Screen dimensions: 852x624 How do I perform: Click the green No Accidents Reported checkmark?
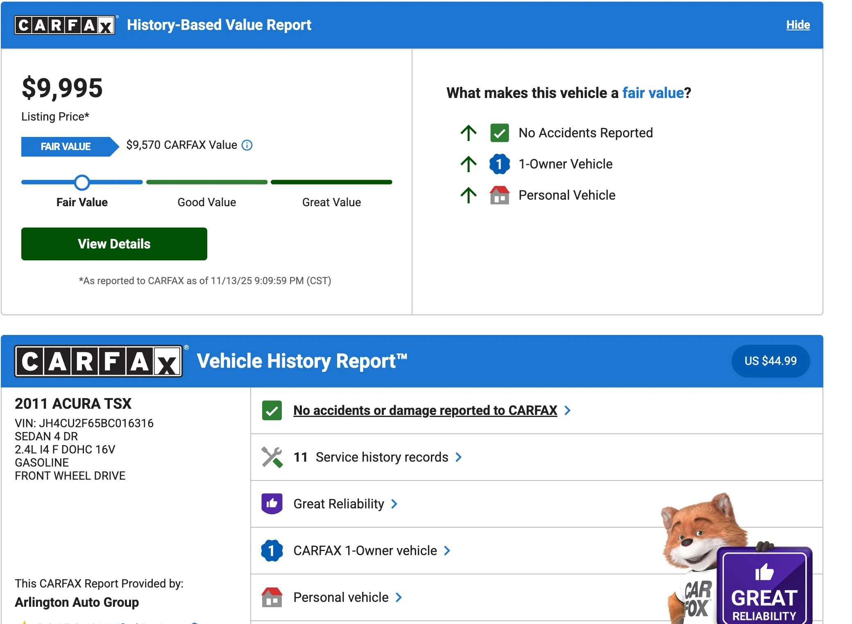[499, 133]
